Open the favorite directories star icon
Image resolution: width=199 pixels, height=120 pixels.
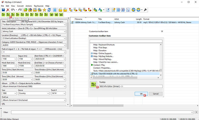coord(44,10)
